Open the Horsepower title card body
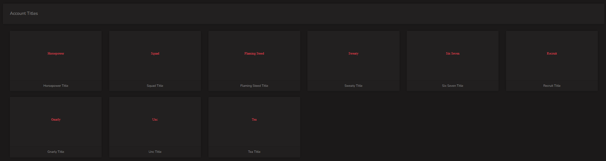 coord(56,61)
